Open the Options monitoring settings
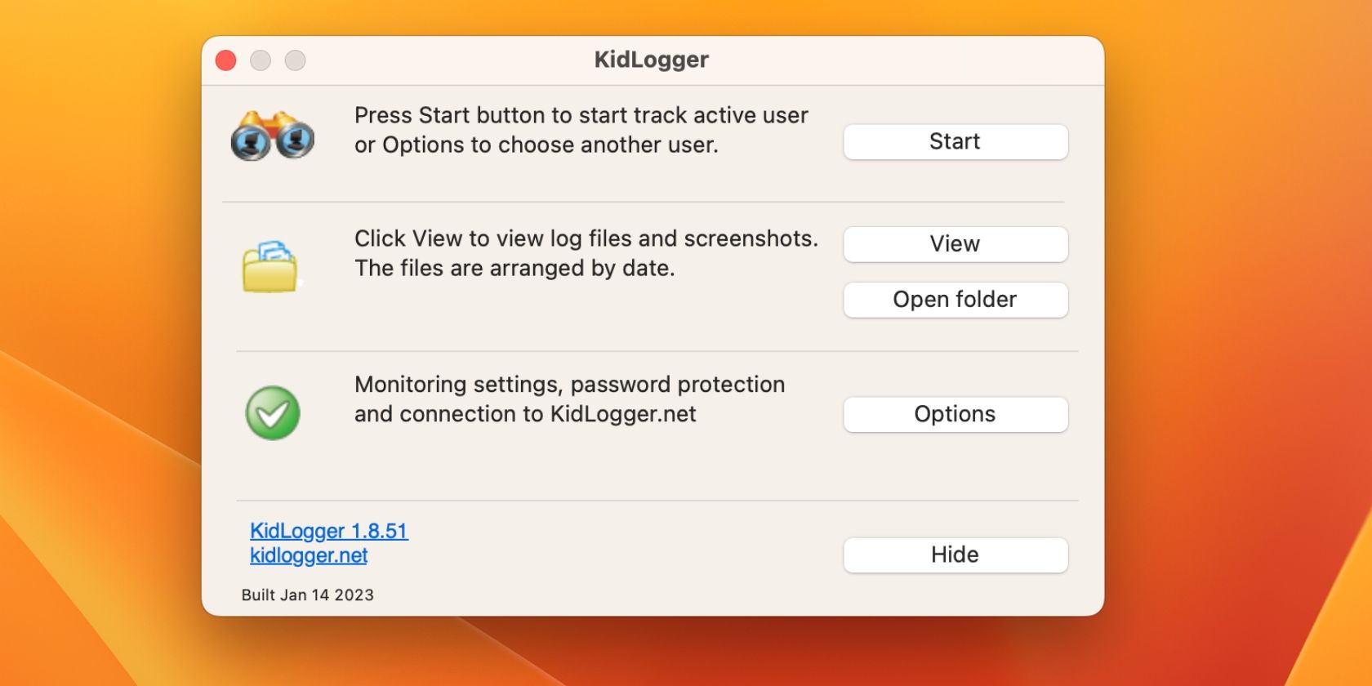Image resolution: width=1372 pixels, height=686 pixels. [955, 414]
